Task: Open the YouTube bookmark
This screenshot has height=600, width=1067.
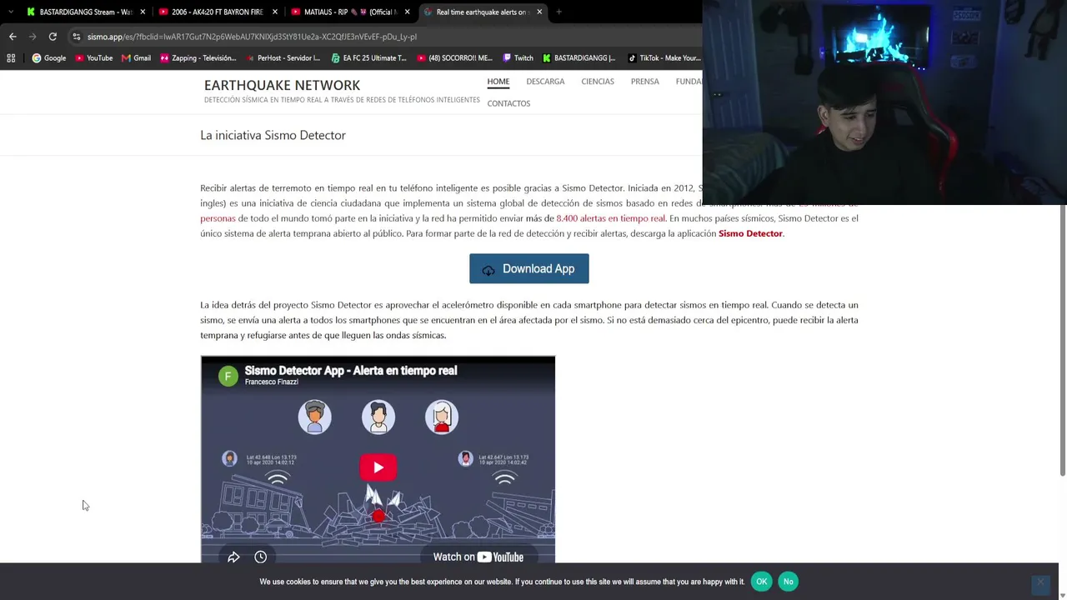Action: point(93,58)
